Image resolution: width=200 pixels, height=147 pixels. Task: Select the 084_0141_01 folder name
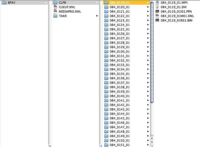[120, 100]
